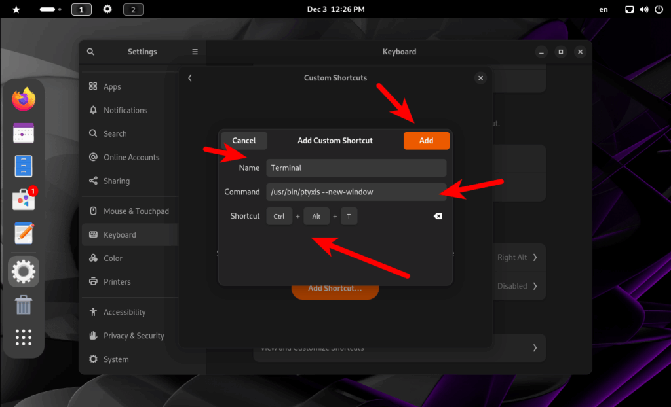Close the Custom Shortcuts panel
671x407 pixels.
pos(480,78)
